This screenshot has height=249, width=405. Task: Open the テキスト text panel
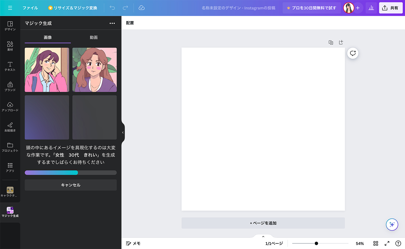[x=10, y=66]
